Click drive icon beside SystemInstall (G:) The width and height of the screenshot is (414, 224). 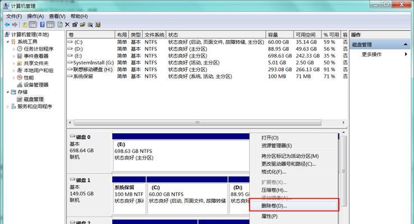pos(70,63)
